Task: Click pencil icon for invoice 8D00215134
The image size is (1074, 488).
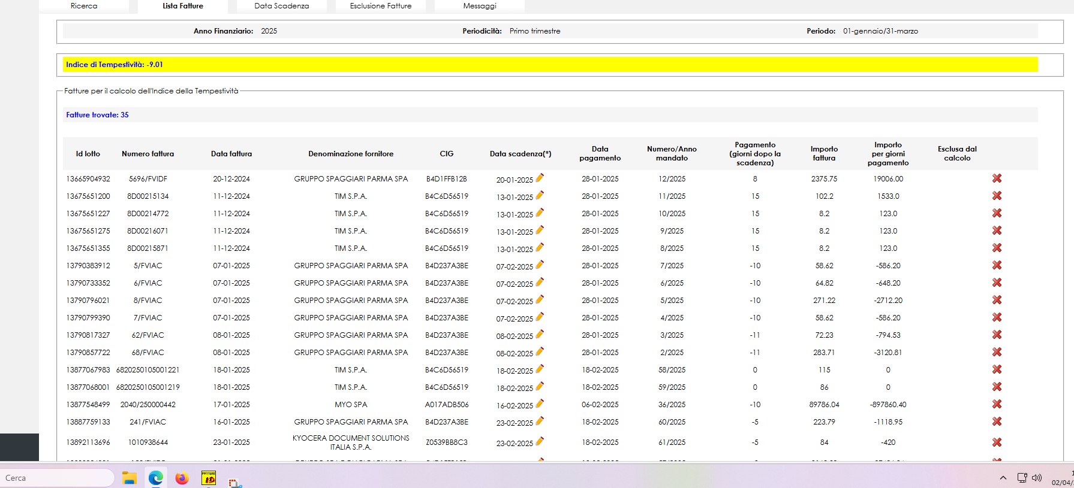Action: [x=540, y=195]
